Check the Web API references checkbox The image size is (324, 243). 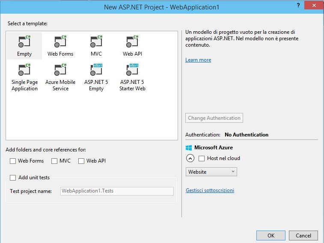coord(81,161)
